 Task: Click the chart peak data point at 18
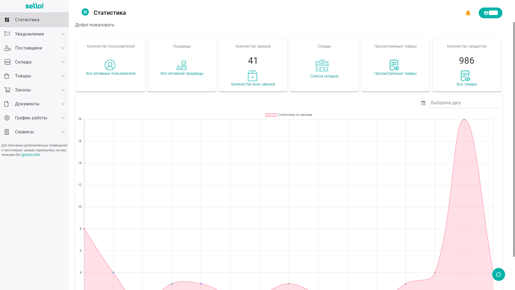[464, 119]
